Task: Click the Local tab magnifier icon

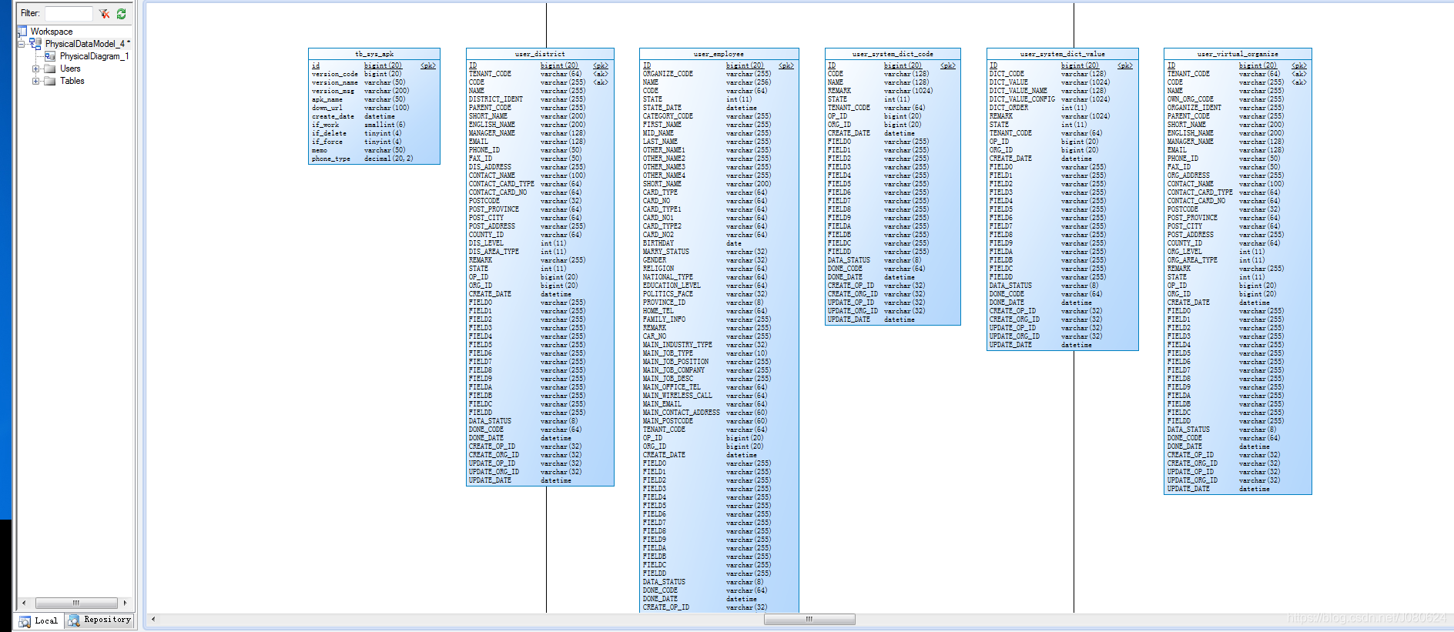Action: coord(25,620)
